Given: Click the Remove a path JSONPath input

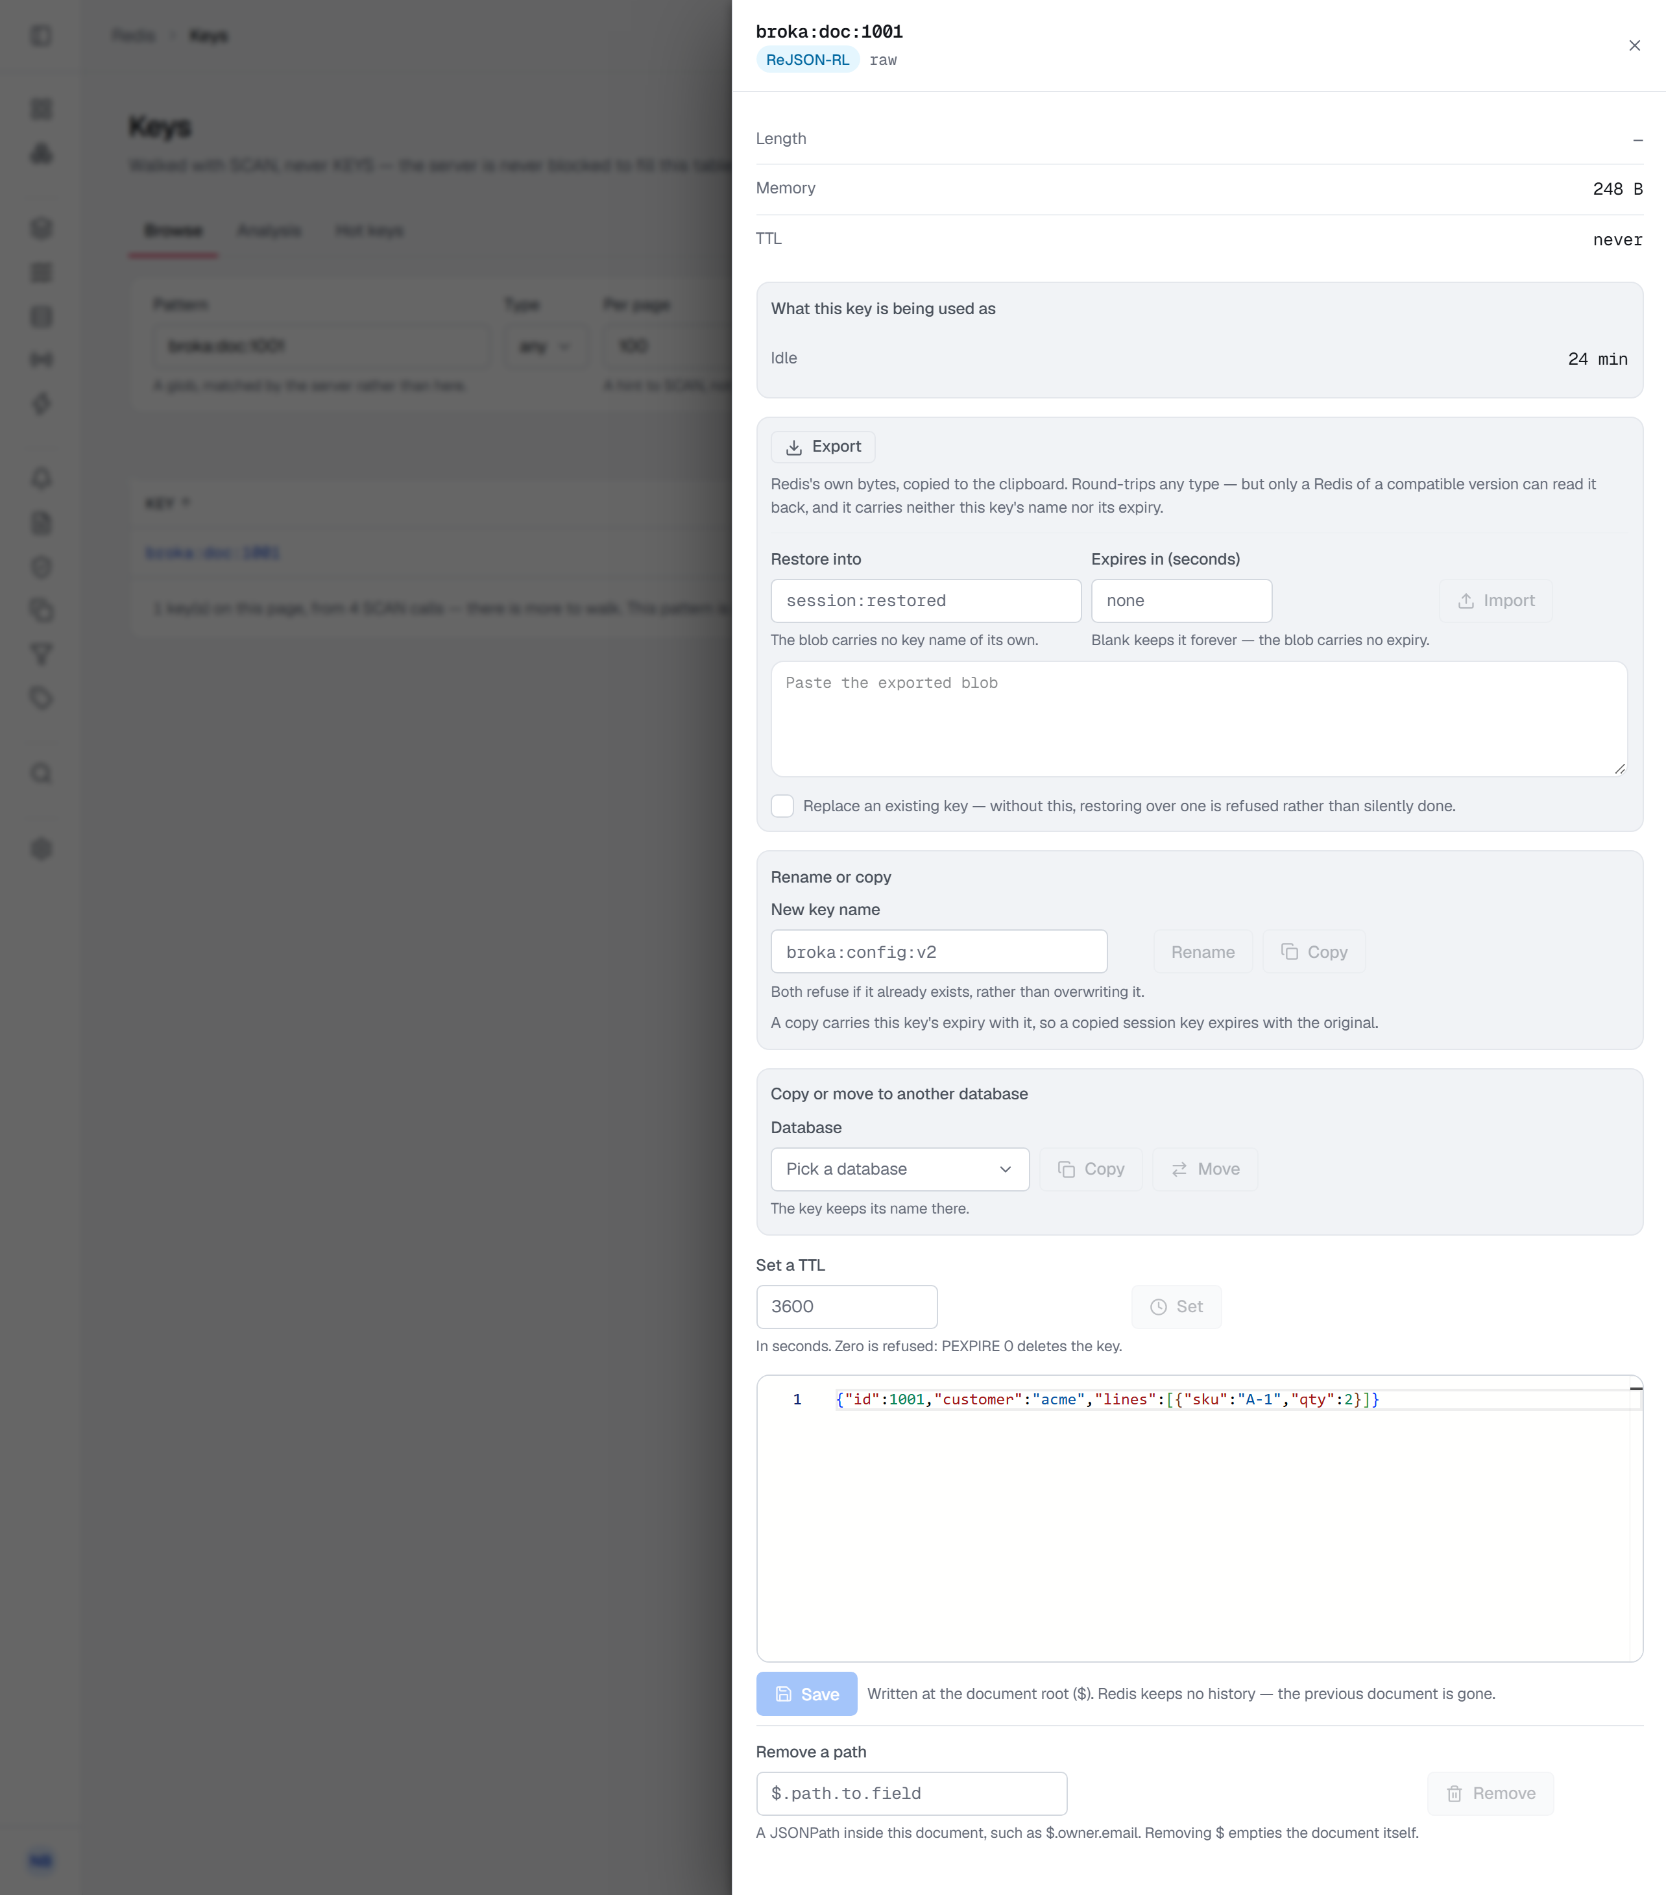Looking at the screenshot, I should coord(911,1793).
